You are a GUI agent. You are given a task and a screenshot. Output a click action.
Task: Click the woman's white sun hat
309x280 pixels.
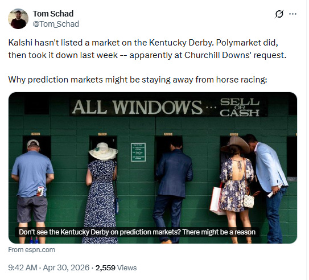(103, 151)
